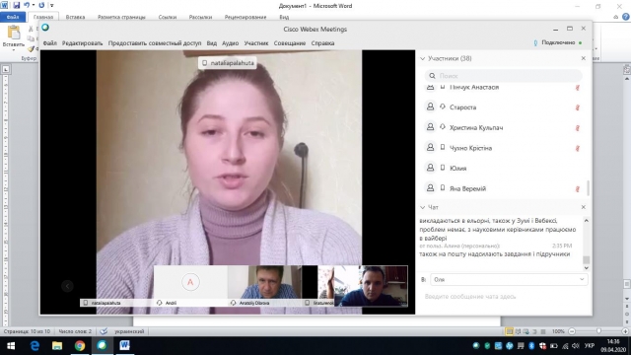Open Word's Рассылки ribbon tab
Viewport: 631px width, 355px height.
tap(200, 17)
